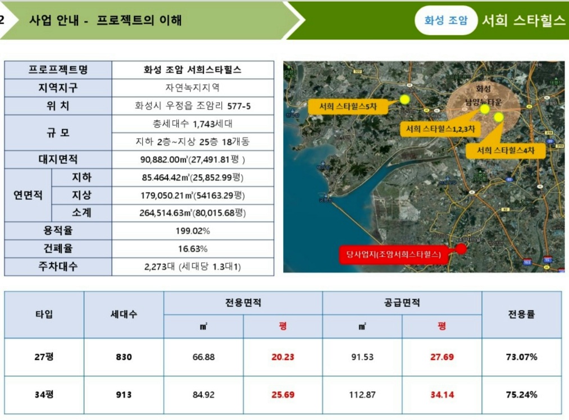Select the value 90,882.00㎡(27,491.81평)
The image size is (569, 420).
[x=192, y=159]
